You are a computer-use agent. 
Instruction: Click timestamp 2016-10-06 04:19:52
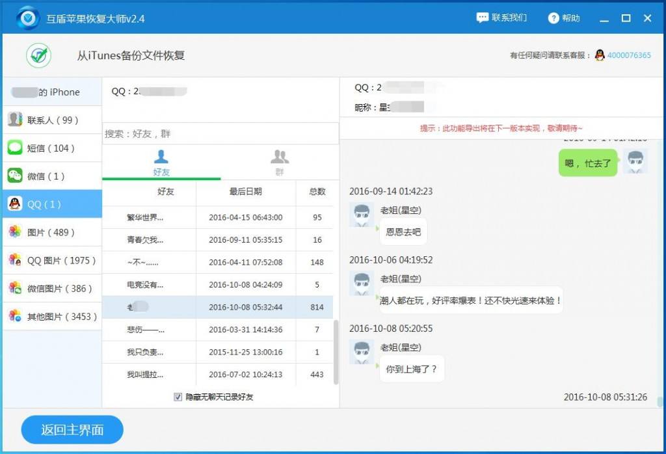[391, 260]
